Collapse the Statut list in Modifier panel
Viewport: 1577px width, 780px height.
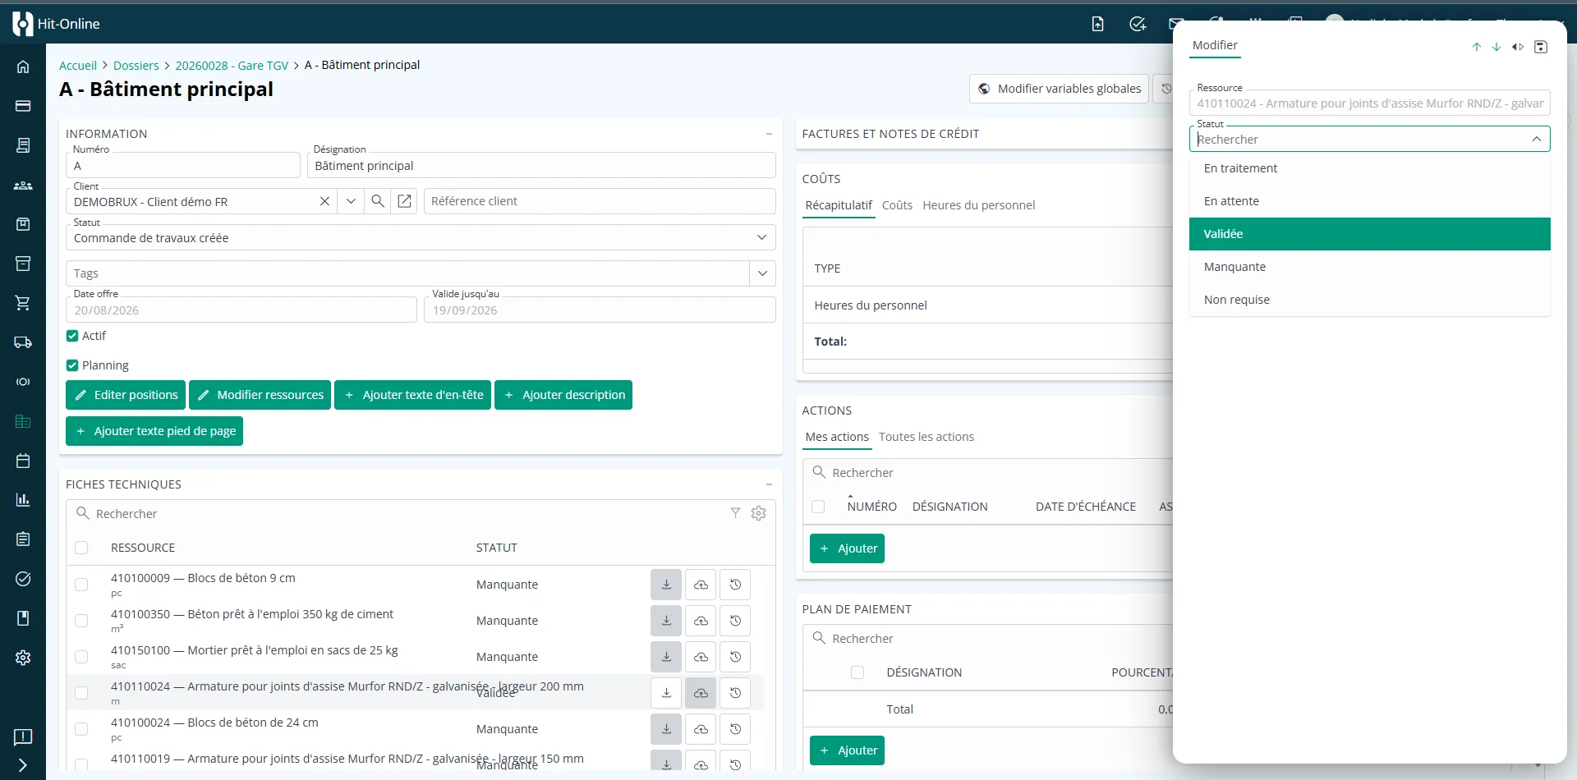(x=1536, y=139)
